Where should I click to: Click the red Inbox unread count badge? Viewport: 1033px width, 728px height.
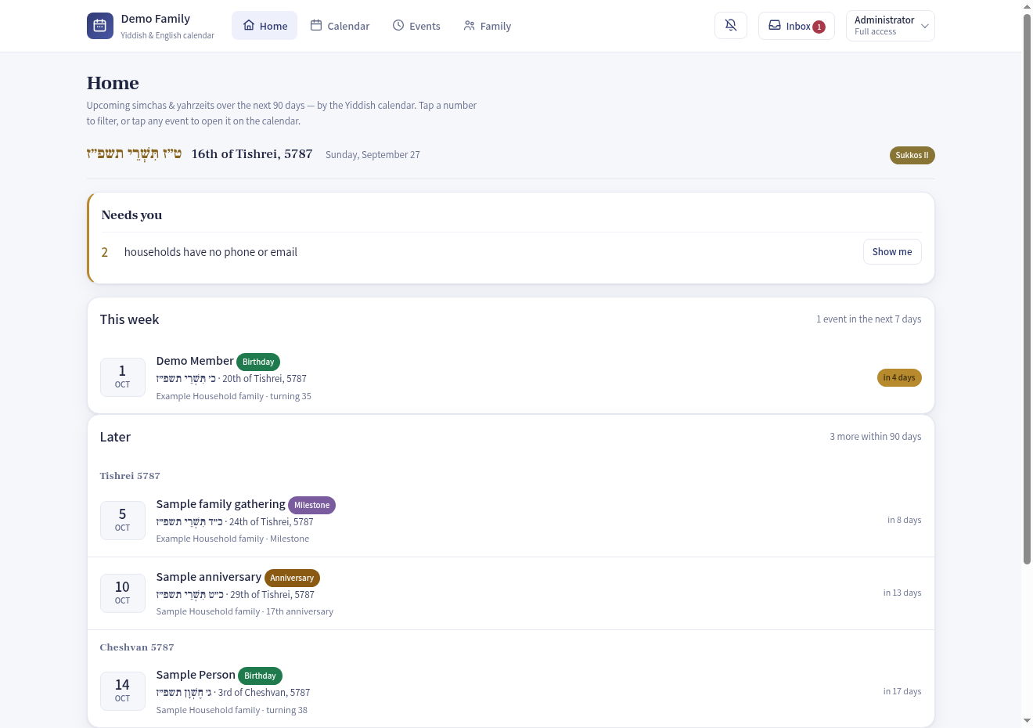tap(819, 27)
